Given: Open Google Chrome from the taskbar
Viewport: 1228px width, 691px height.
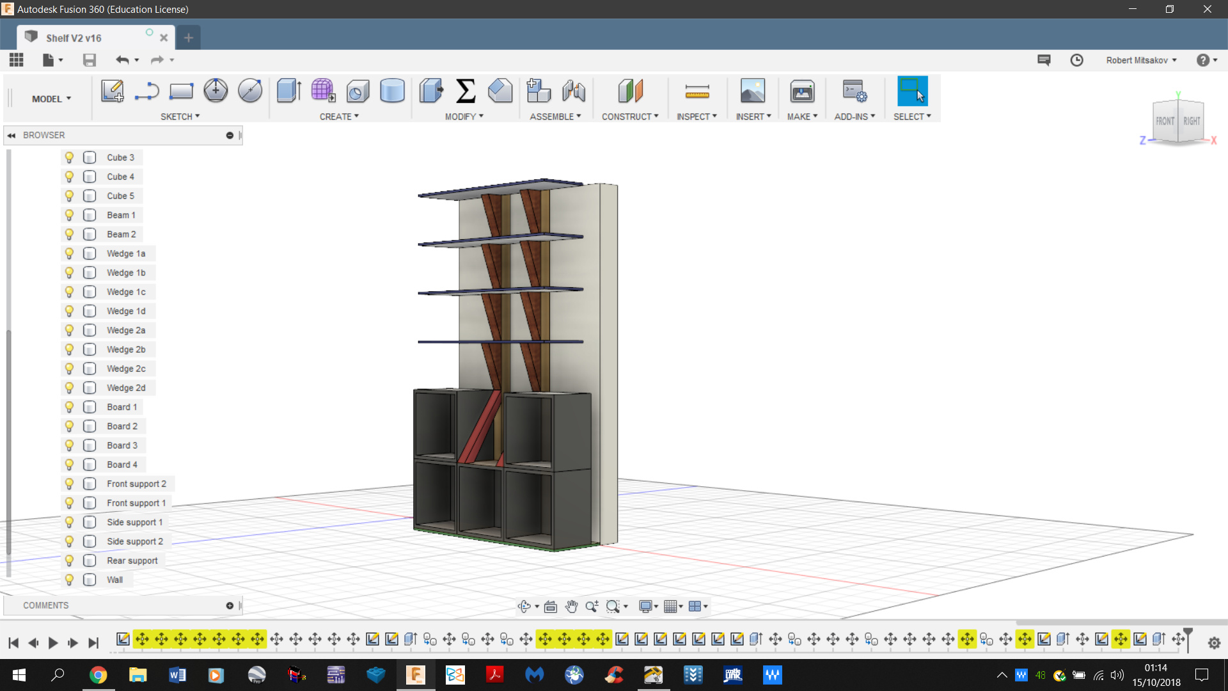Looking at the screenshot, I should pyautogui.click(x=98, y=675).
